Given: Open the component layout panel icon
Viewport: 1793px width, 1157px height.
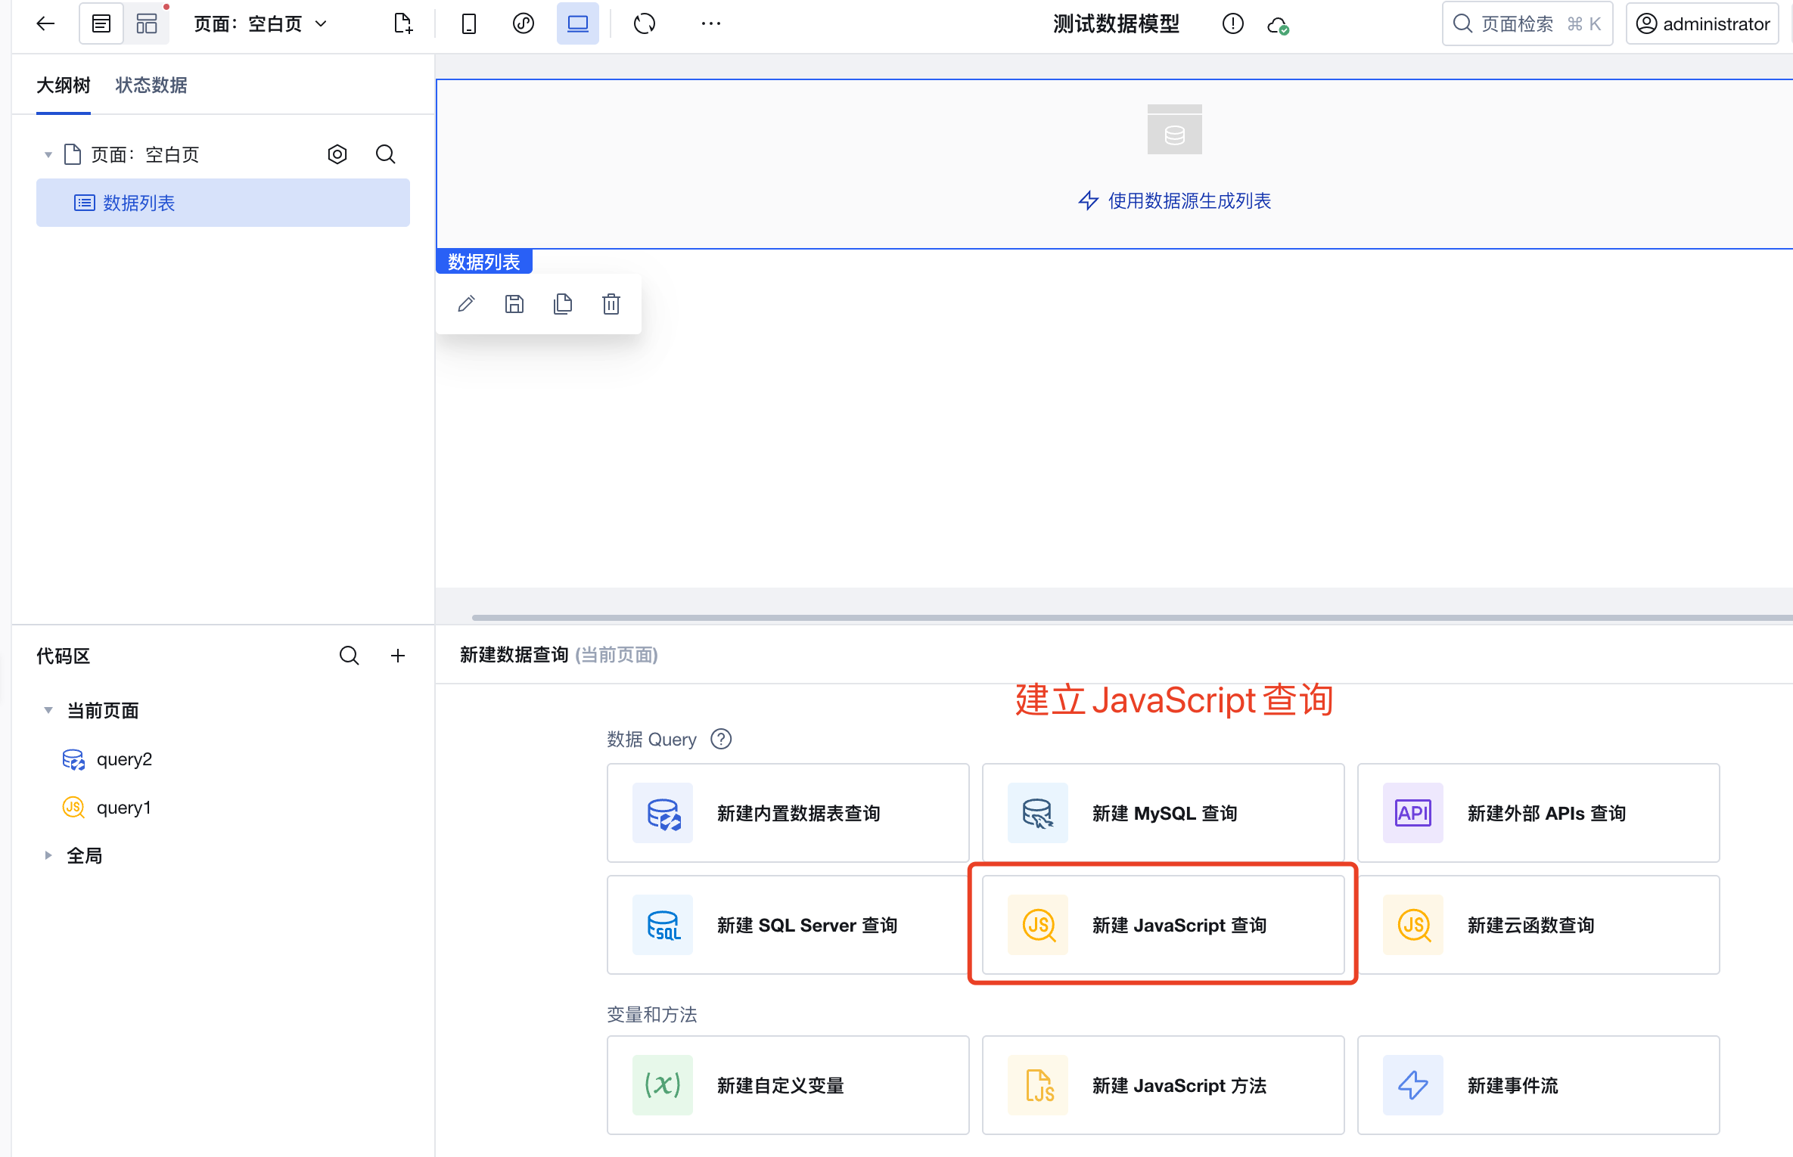Looking at the screenshot, I should click(147, 23).
